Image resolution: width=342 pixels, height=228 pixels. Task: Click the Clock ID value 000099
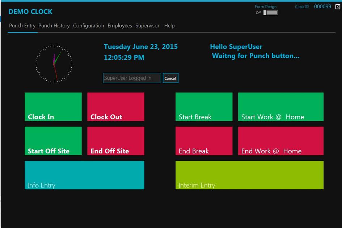[322, 7]
